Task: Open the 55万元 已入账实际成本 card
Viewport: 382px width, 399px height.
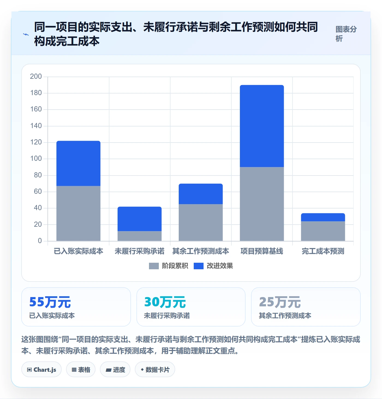Action: click(x=76, y=307)
